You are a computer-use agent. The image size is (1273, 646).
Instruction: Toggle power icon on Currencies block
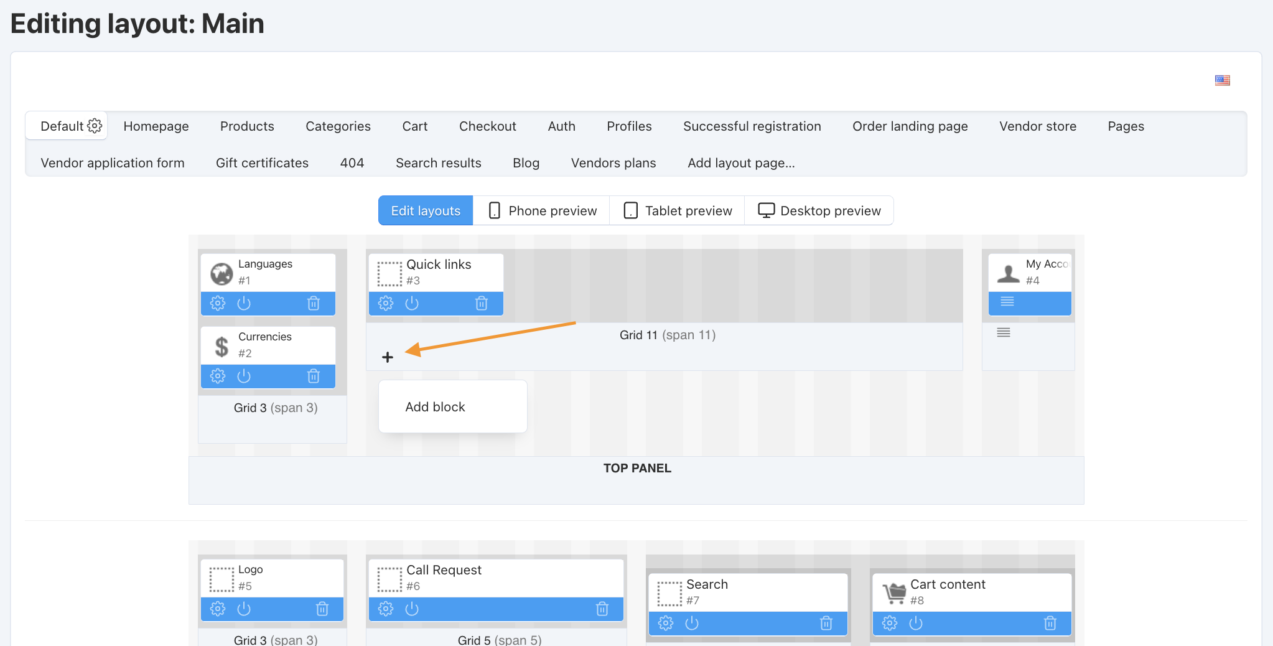(x=244, y=376)
